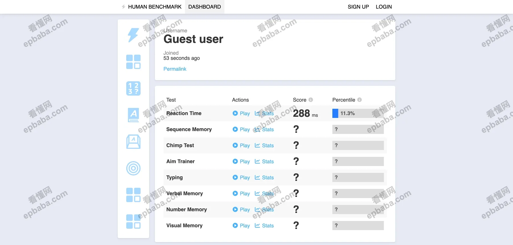Click the '?' score for Chimp Test
The width and height of the screenshot is (513, 245).
click(x=296, y=145)
